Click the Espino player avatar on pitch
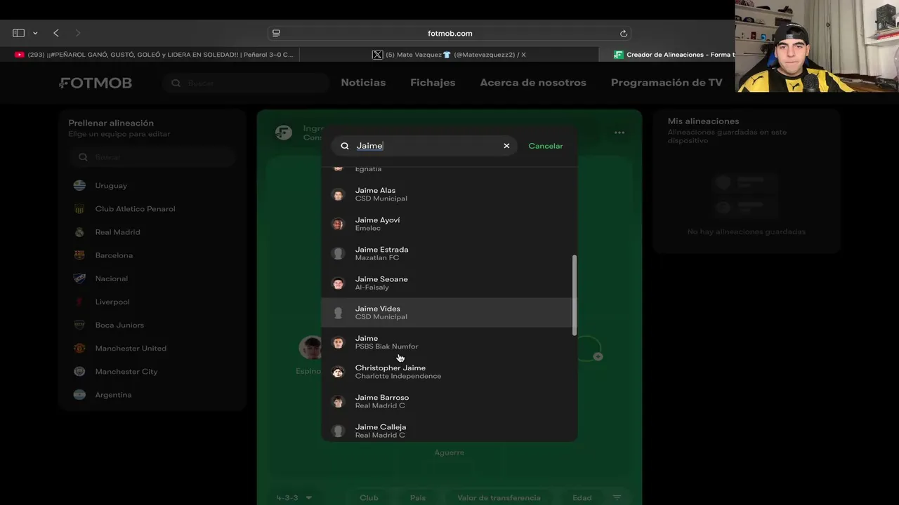This screenshot has height=505, width=899. [310, 347]
